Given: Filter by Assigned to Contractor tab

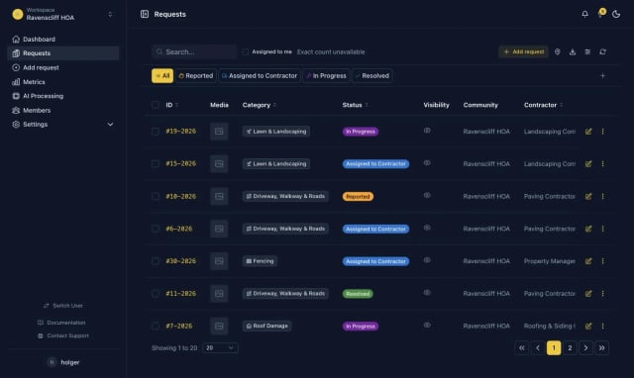Looking at the screenshot, I should 260,75.
